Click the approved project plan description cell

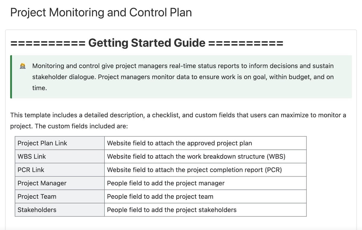point(205,143)
